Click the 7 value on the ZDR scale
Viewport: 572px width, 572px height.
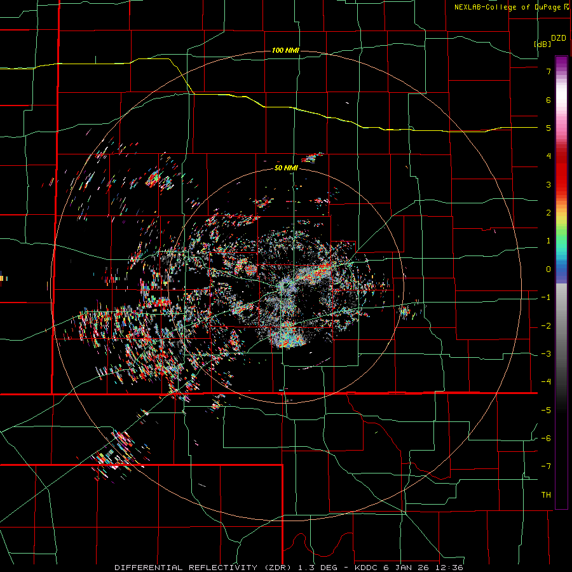click(x=548, y=71)
